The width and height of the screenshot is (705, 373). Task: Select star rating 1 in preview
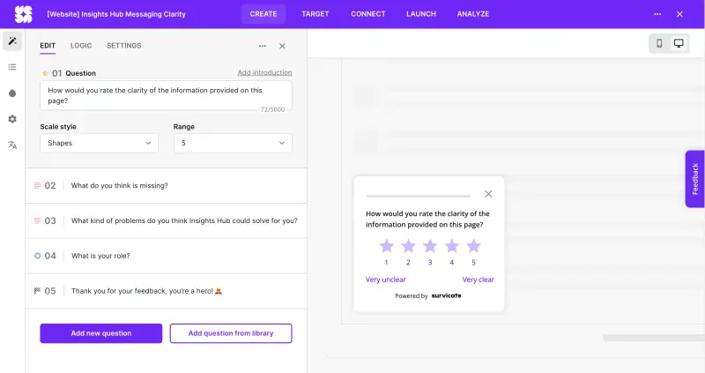[x=387, y=246]
